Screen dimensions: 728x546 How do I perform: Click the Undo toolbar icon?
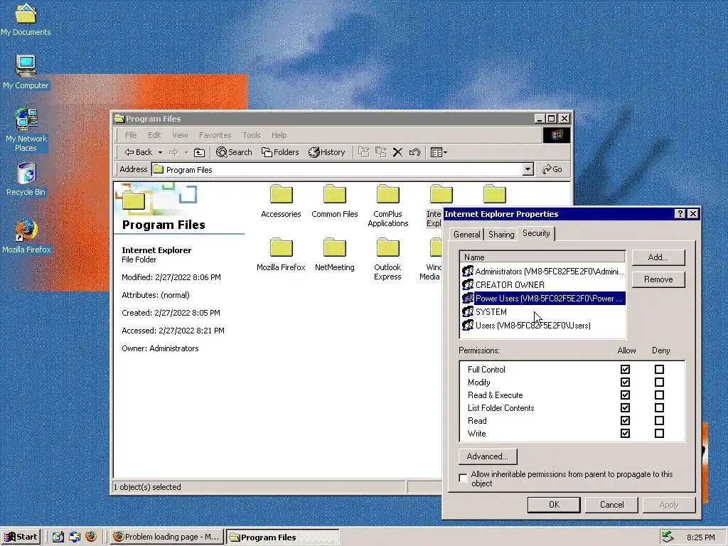click(414, 152)
